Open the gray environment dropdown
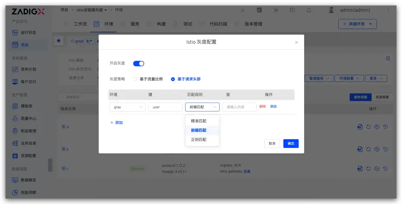This screenshot has height=204, width=402. (x=127, y=107)
